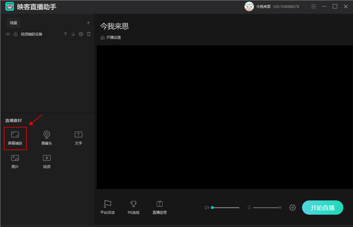Add a video (视频) source
Image resolution: width=353 pixels, height=227 pixels.
point(47,162)
